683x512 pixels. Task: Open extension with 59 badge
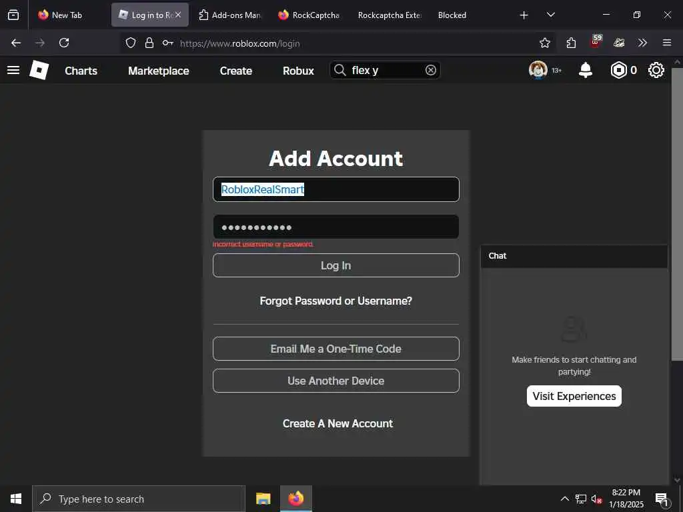click(x=596, y=42)
